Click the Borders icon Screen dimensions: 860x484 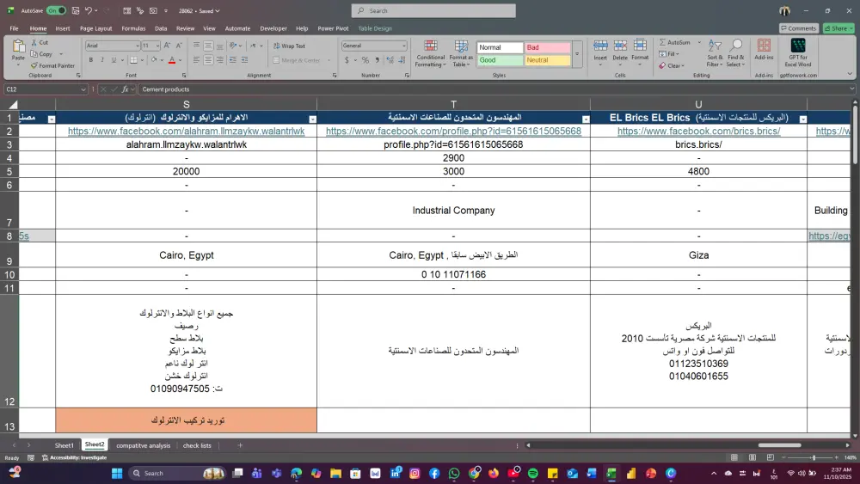134,59
